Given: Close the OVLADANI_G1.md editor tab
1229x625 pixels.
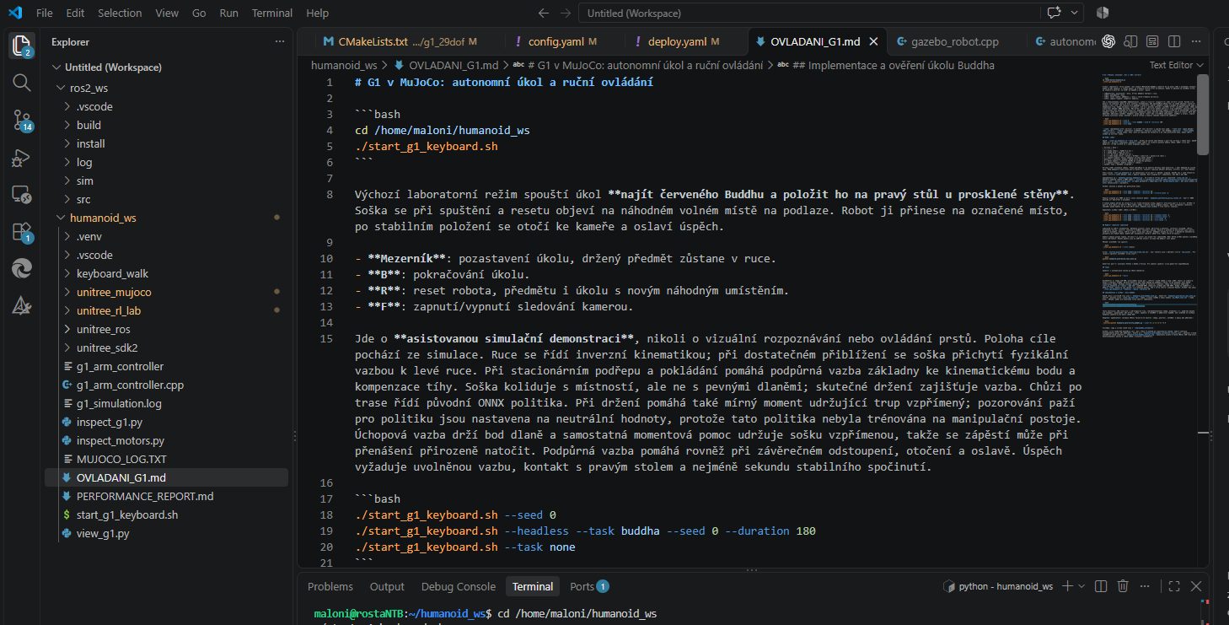Looking at the screenshot, I should click(873, 41).
